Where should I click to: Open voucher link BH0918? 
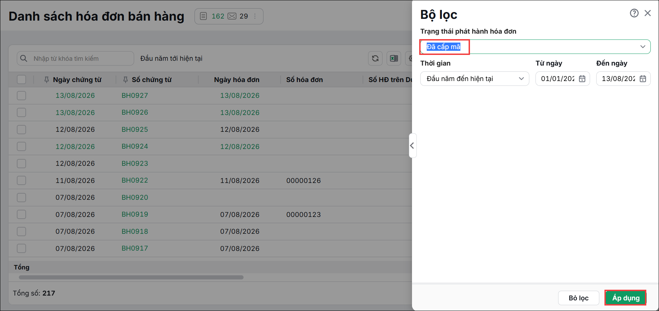135,231
